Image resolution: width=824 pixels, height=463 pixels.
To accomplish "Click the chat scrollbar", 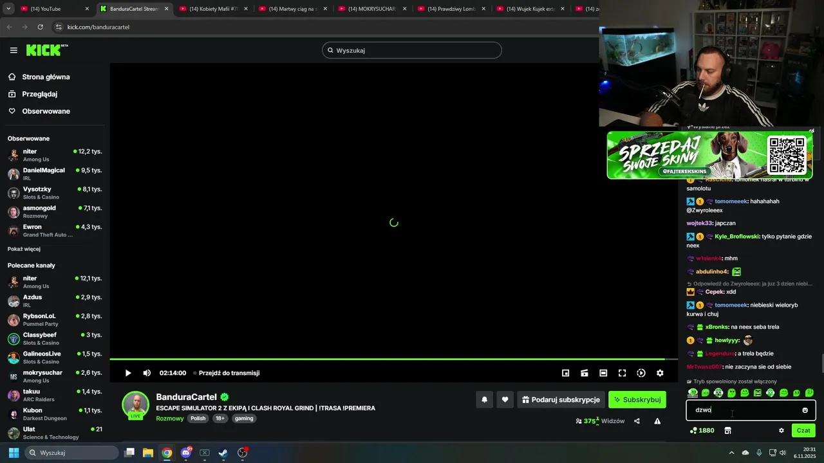I will tap(821, 363).
